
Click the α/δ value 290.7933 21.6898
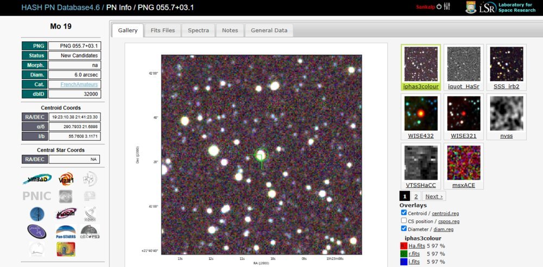(75, 126)
